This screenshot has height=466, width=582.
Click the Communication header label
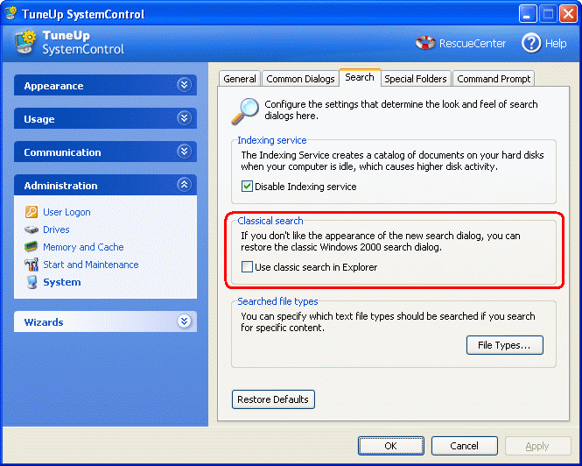[x=62, y=152]
